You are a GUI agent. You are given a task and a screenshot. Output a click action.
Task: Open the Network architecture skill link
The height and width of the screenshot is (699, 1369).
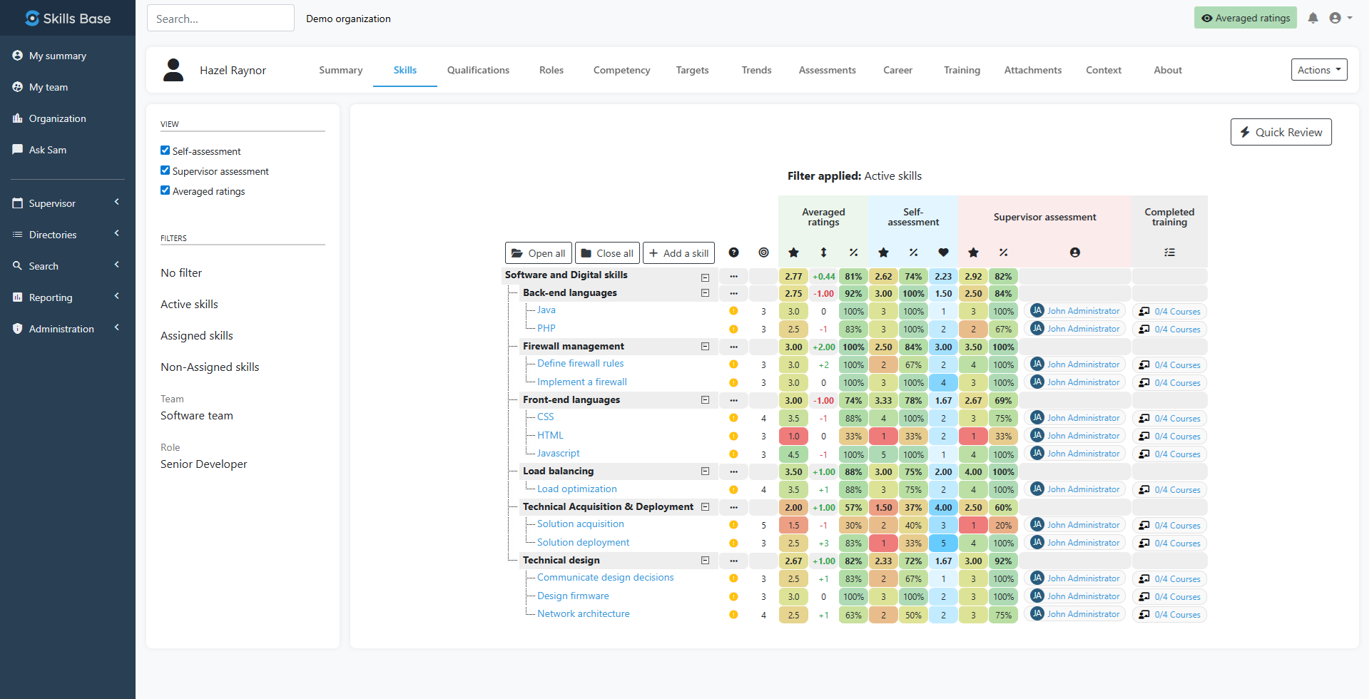(583, 614)
